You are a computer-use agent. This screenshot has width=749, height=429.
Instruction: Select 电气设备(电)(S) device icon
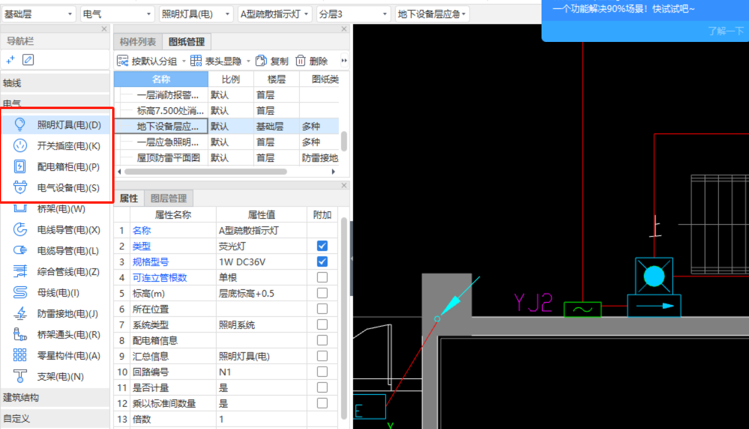20,188
